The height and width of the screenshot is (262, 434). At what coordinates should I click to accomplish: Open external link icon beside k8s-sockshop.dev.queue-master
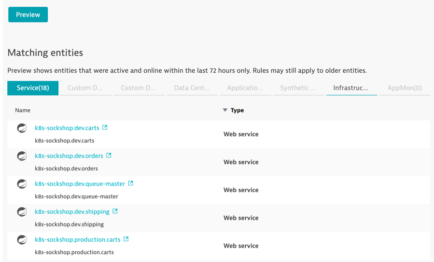tap(131, 183)
